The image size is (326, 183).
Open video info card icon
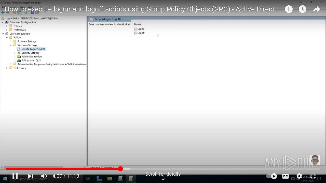tap(289, 9)
